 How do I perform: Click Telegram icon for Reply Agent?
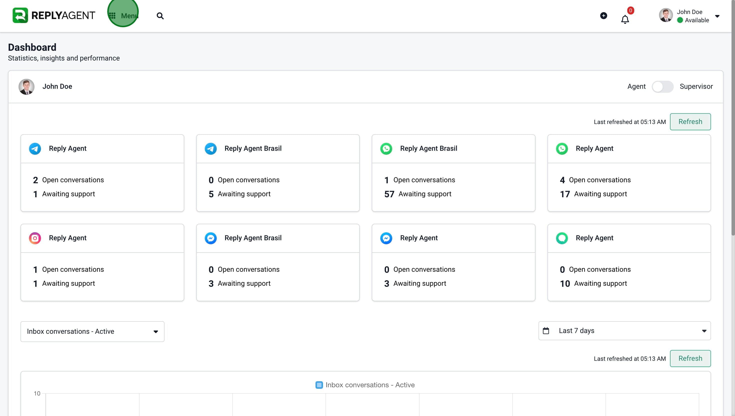coord(35,148)
